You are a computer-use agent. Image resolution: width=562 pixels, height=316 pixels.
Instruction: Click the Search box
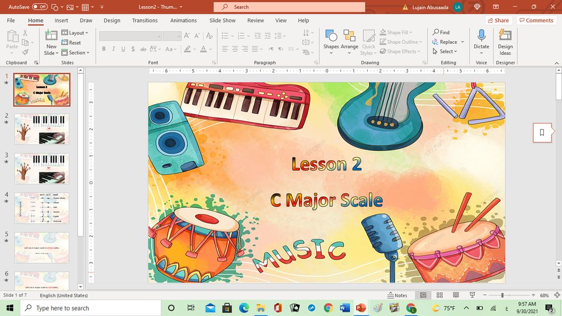(289, 7)
